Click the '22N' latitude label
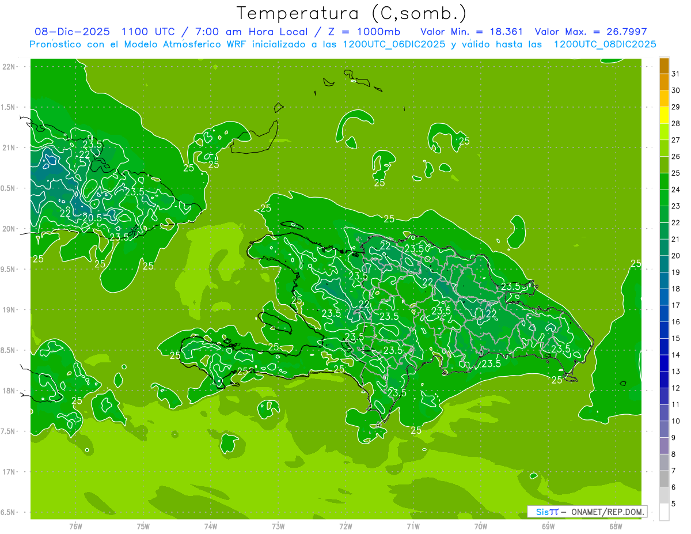The height and width of the screenshot is (534, 691). point(9,67)
